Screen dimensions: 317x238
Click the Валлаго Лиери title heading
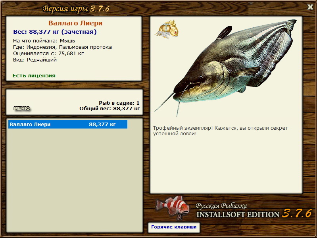[75, 23]
